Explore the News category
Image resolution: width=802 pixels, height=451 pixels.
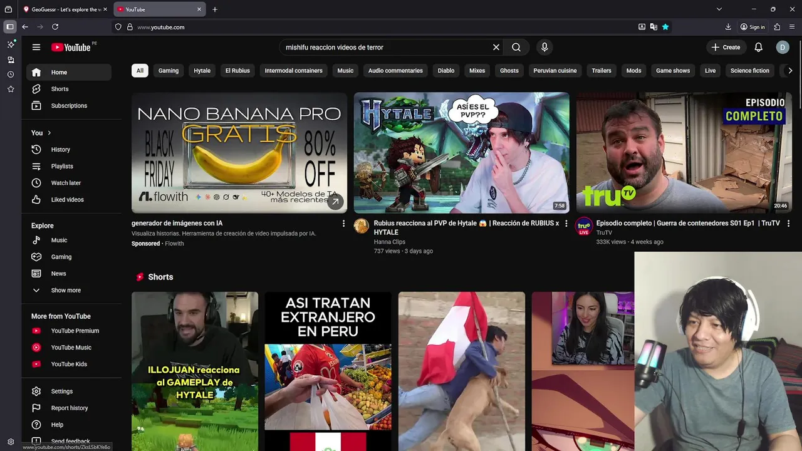(x=69, y=274)
